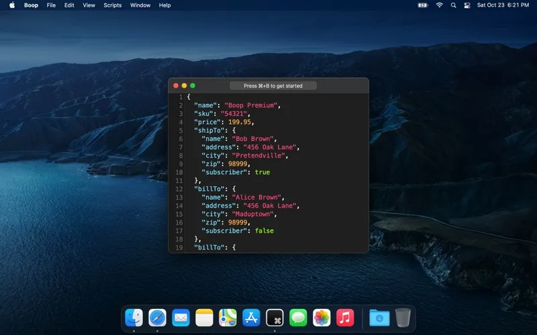Launch App Store from the Dock

251,318
